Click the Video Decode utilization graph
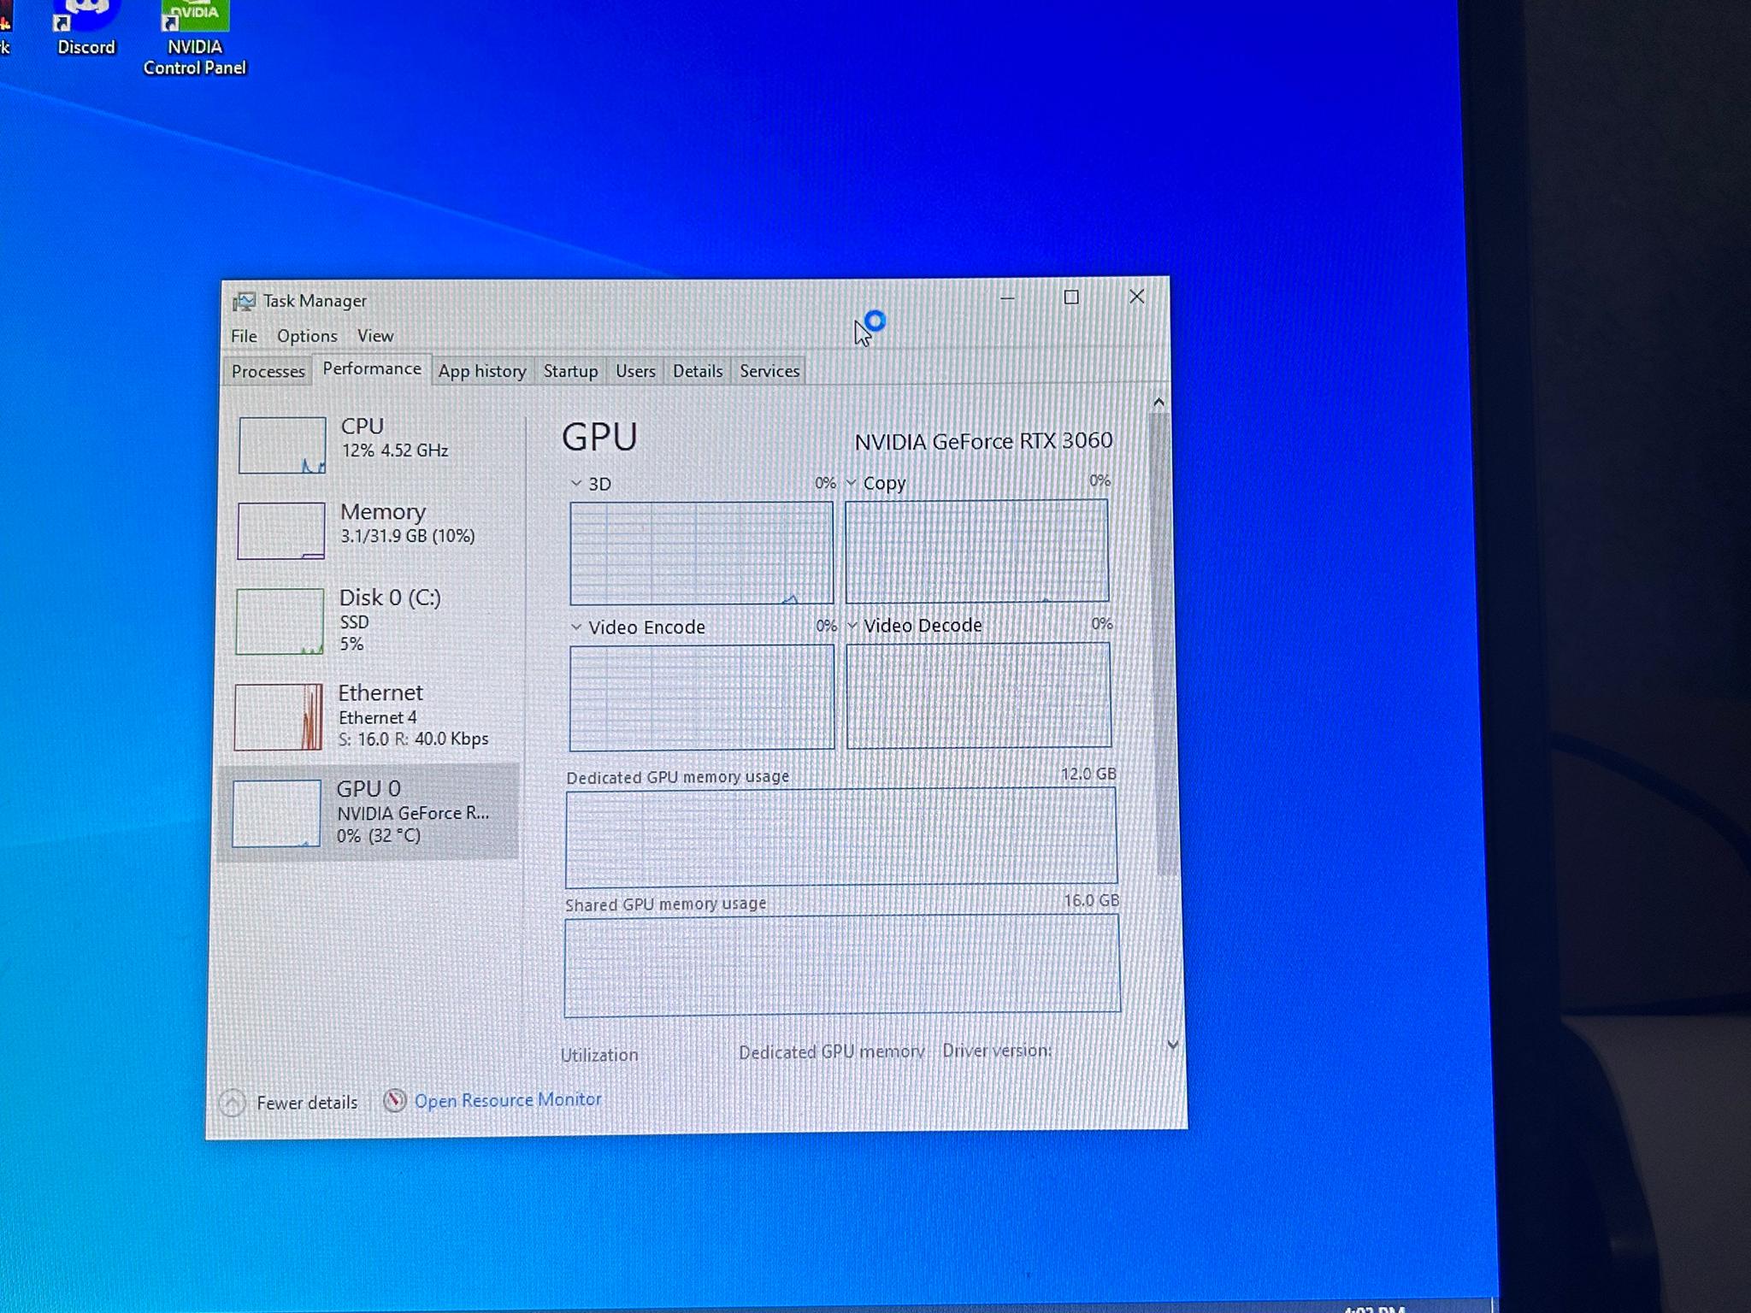Image resolution: width=1751 pixels, height=1313 pixels. point(978,696)
